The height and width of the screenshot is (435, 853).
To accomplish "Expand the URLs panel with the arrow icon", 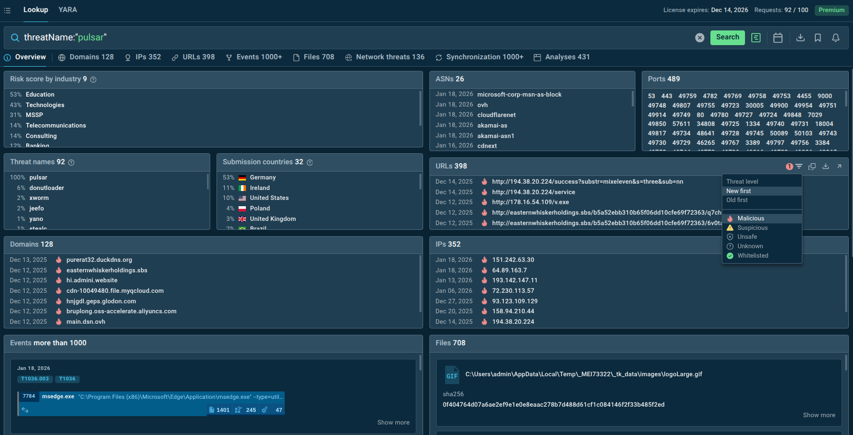I will tap(839, 166).
